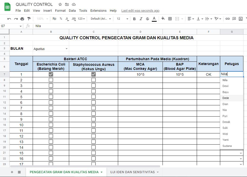
Task: Format as percent
Action: click(61, 19)
